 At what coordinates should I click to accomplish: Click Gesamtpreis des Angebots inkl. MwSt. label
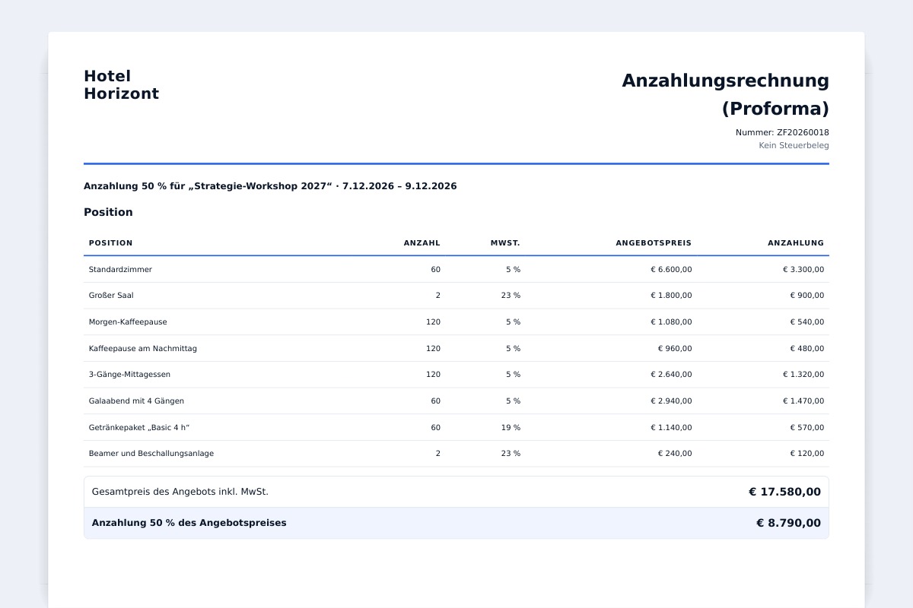(180, 492)
